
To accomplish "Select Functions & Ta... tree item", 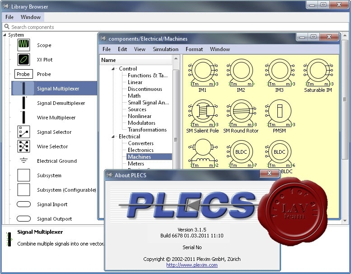I will (148, 75).
